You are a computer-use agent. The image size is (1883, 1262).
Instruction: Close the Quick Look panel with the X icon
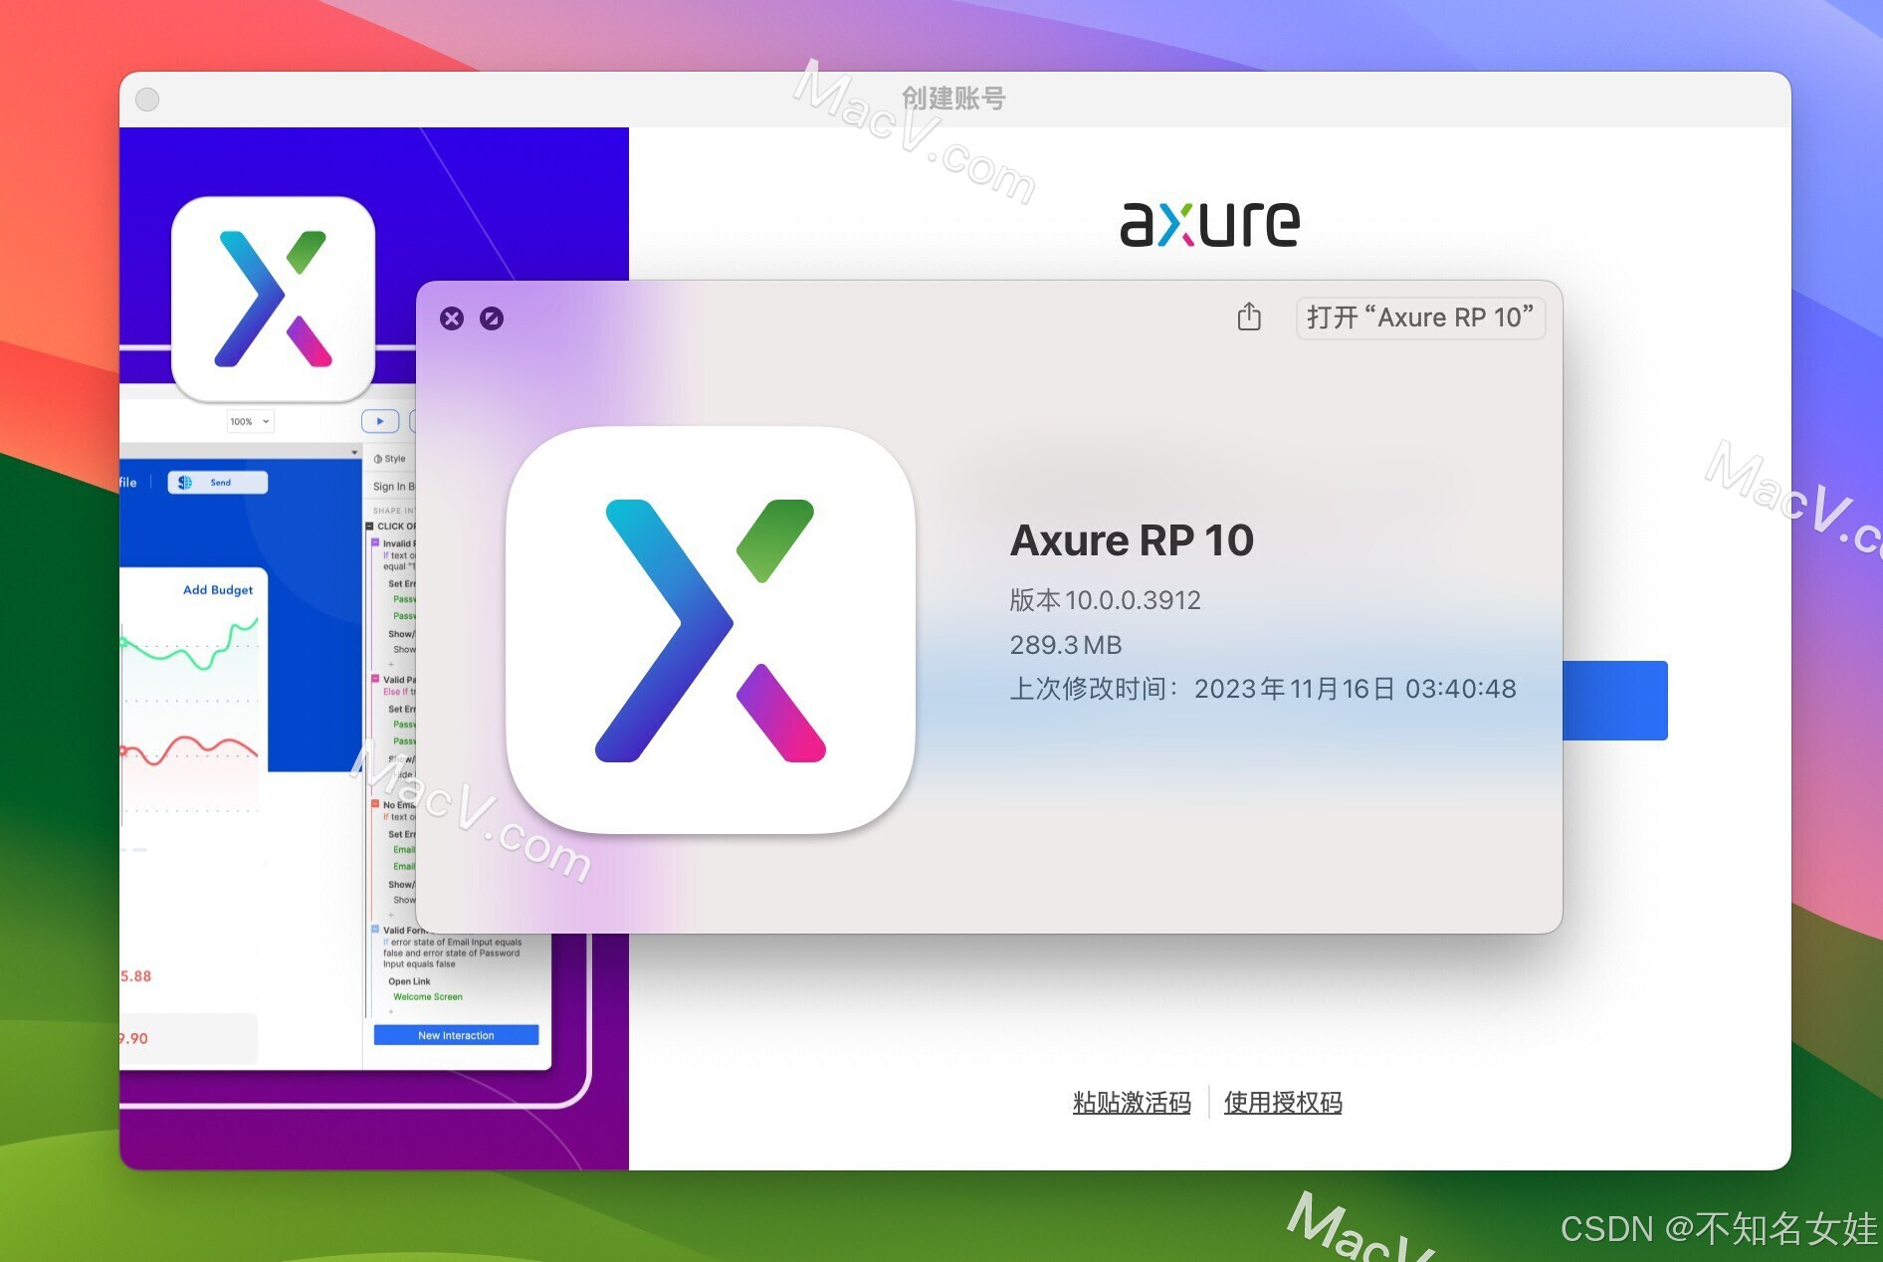tap(452, 318)
